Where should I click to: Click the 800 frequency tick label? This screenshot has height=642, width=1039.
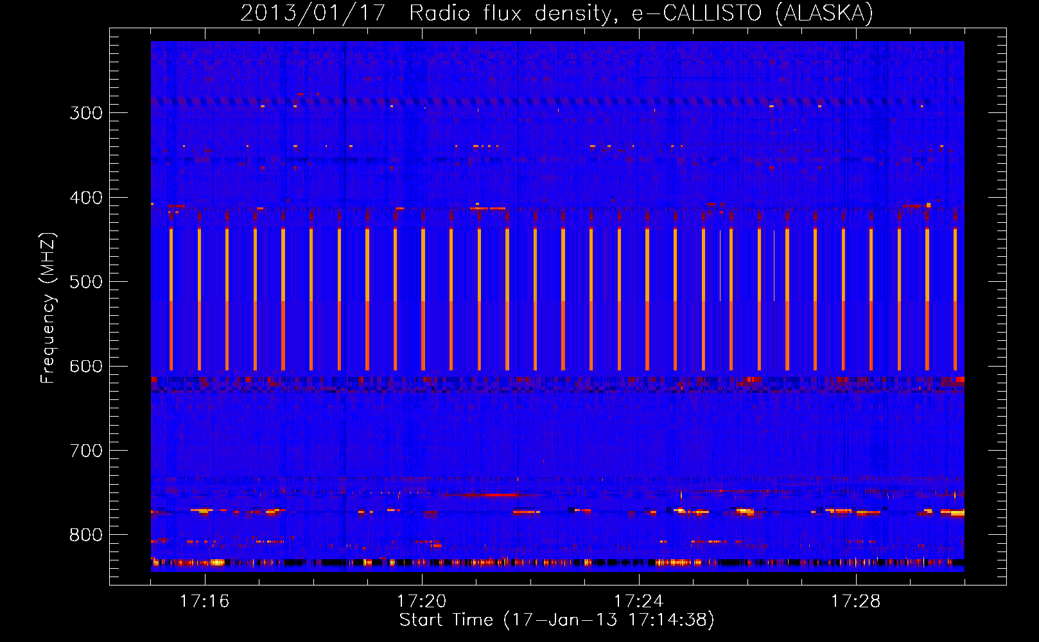pyautogui.click(x=86, y=535)
